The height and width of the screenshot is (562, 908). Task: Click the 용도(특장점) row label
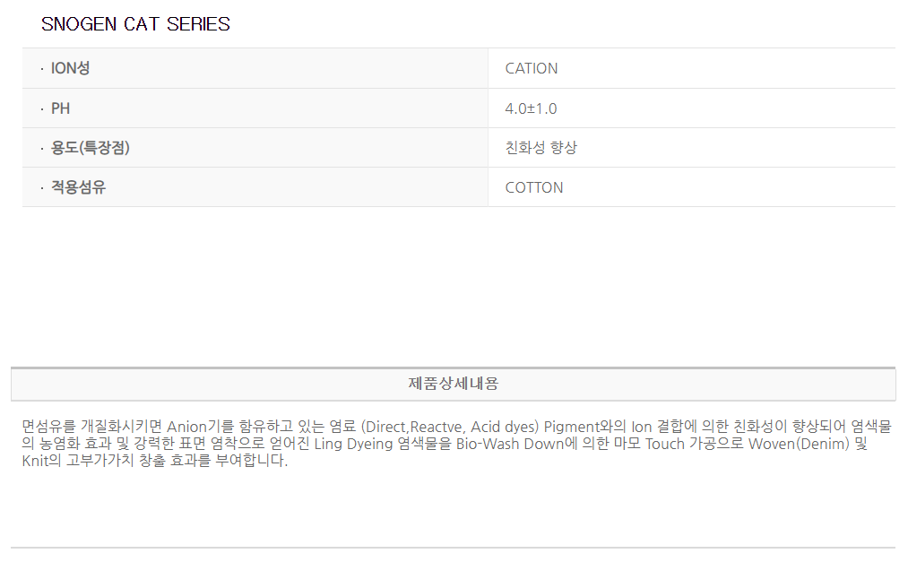click(90, 148)
